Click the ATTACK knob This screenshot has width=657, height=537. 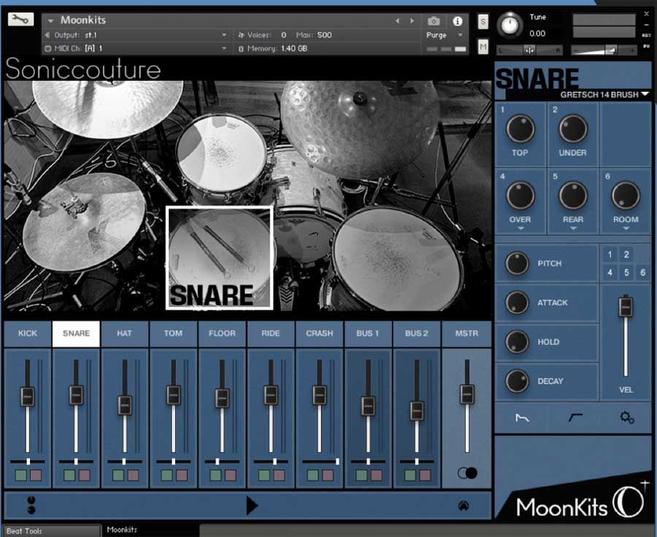click(517, 303)
